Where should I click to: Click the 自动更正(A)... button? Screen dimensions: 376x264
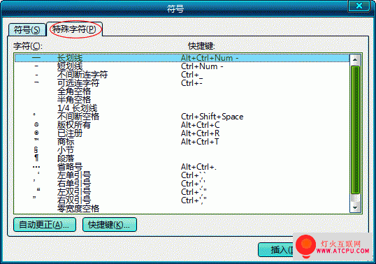pos(45,225)
